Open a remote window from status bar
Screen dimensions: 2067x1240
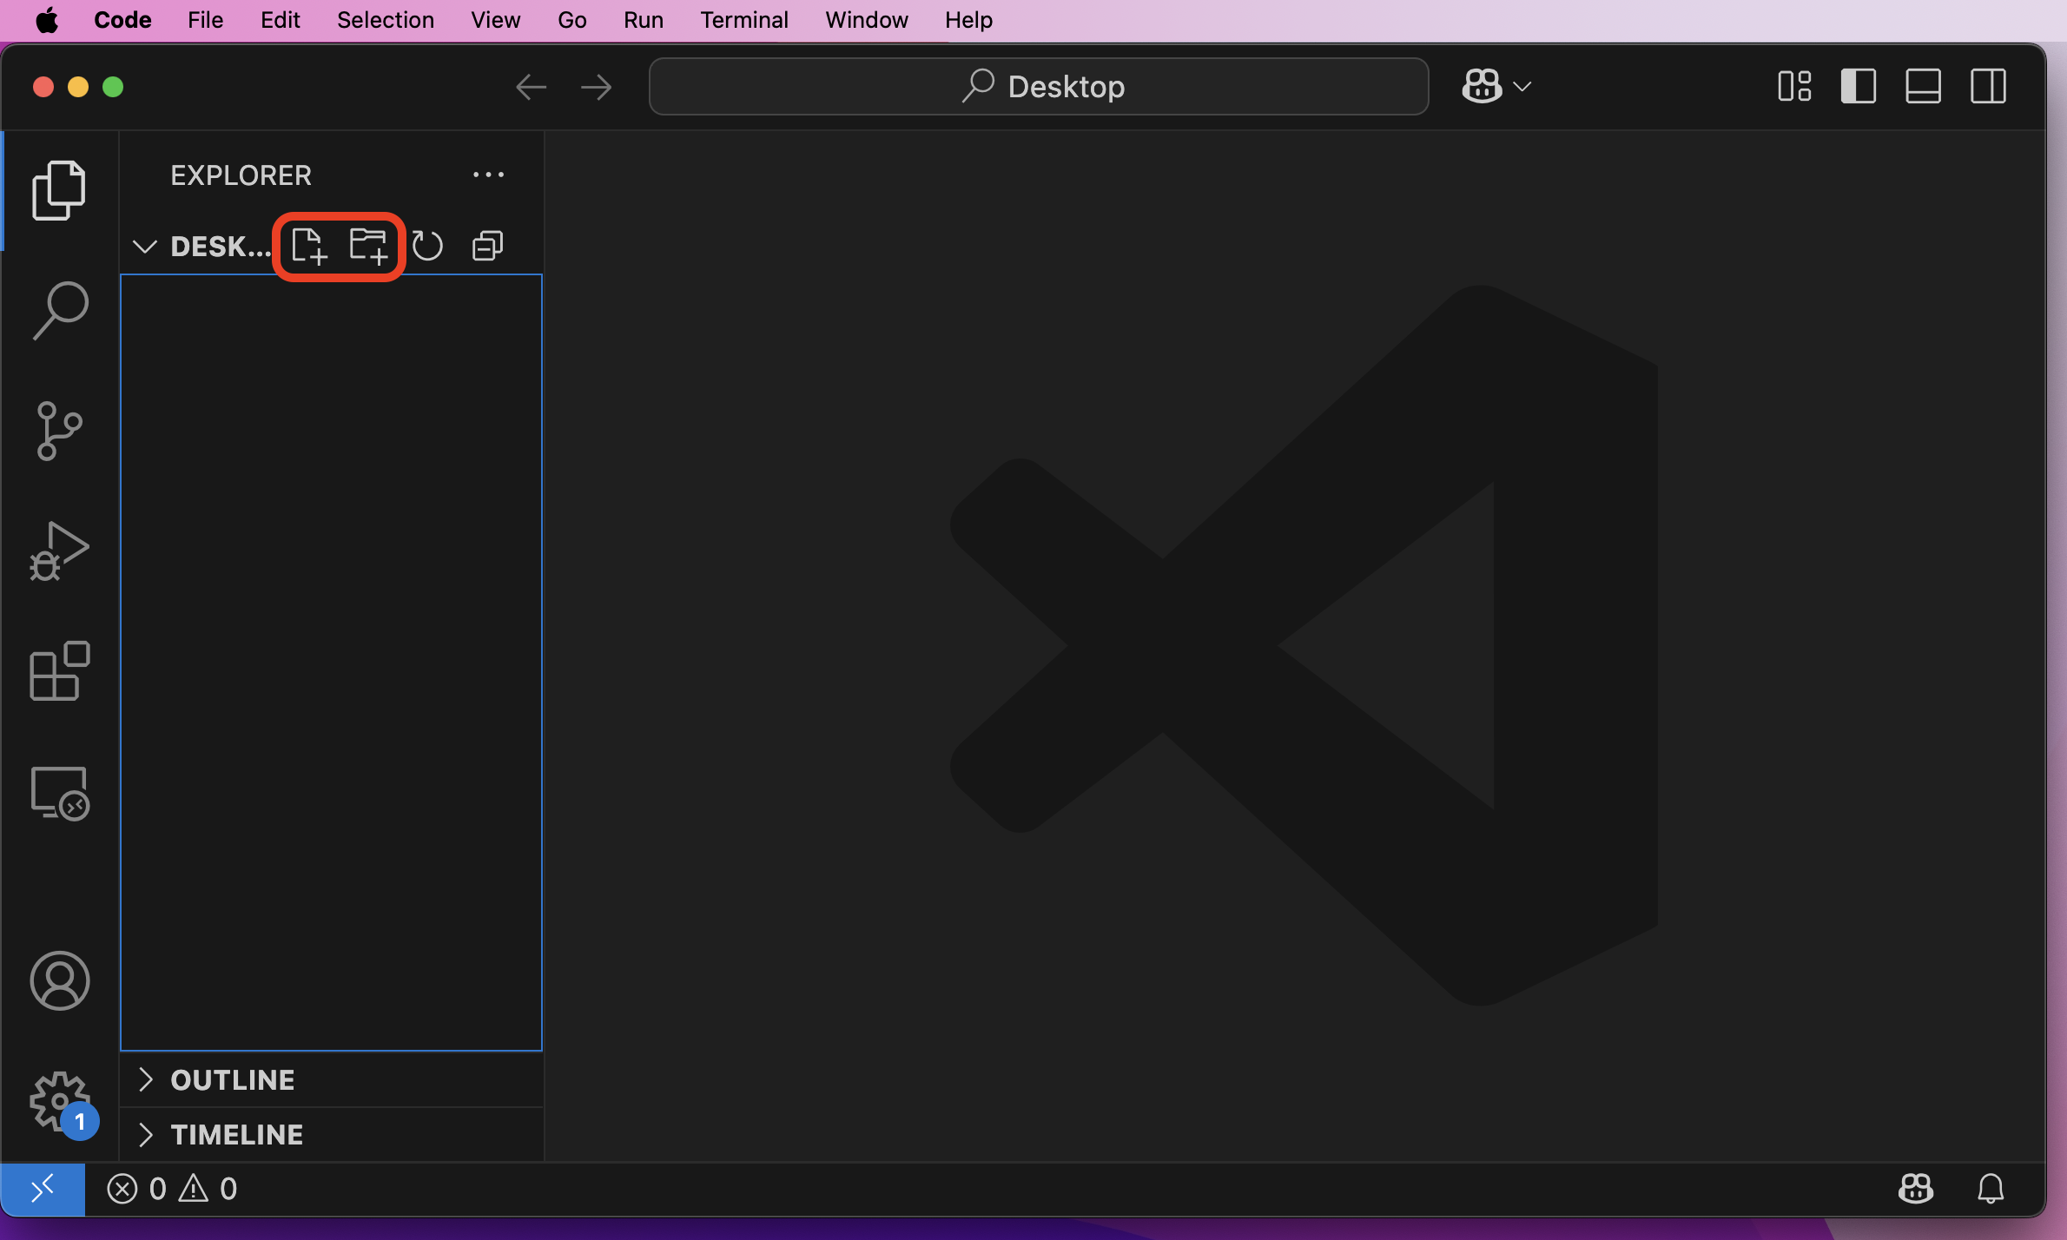click(x=43, y=1189)
